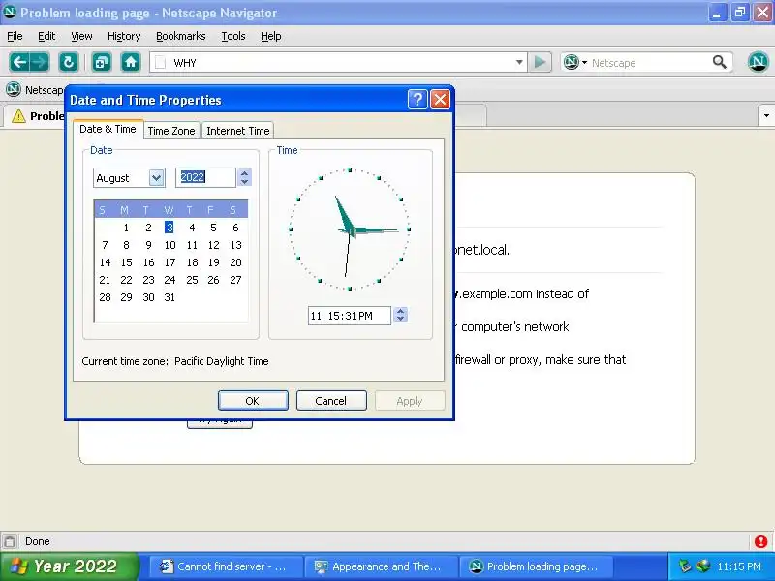Screen dimensions: 775x581
Task: Go to the Home page icon
Action: 131,62
